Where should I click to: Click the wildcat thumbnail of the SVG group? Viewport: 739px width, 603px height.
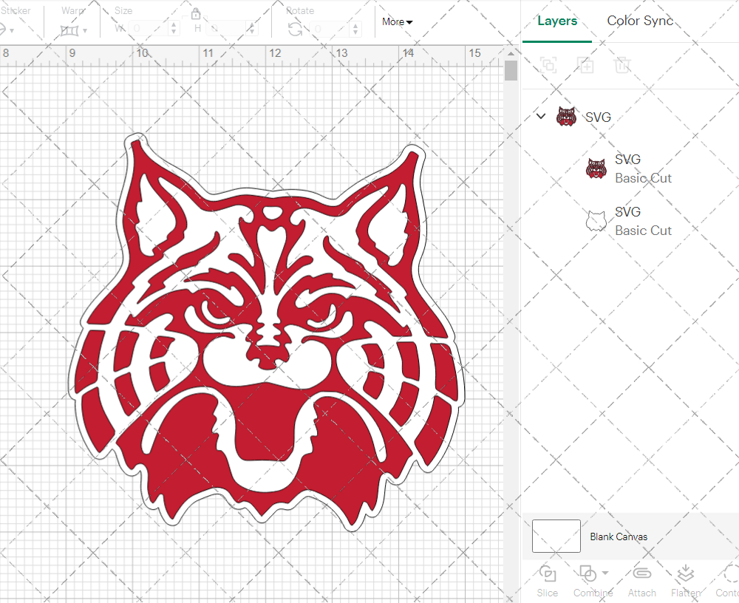(566, 116)
